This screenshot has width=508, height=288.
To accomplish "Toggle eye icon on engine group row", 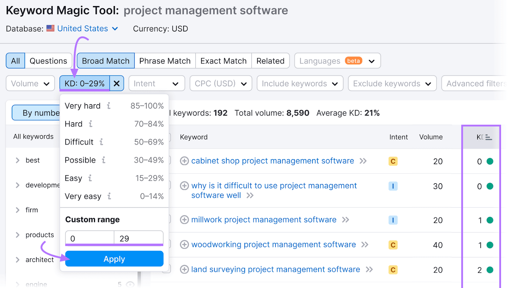I will click(130, 284).
